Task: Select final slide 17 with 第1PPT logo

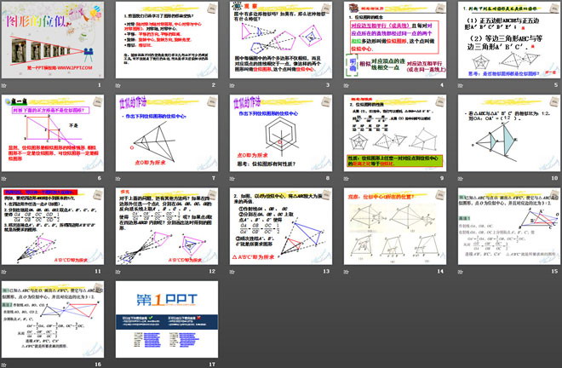Action: 166,318
